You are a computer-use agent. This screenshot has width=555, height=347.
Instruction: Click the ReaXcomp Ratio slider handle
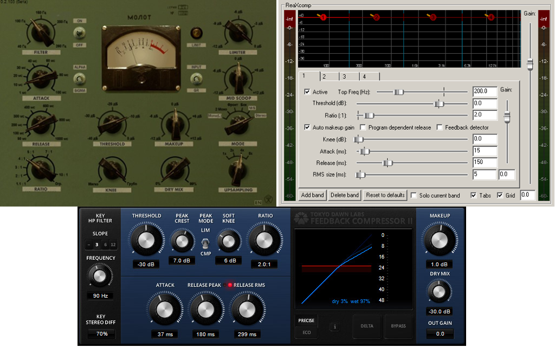click(x=369, y=115)
